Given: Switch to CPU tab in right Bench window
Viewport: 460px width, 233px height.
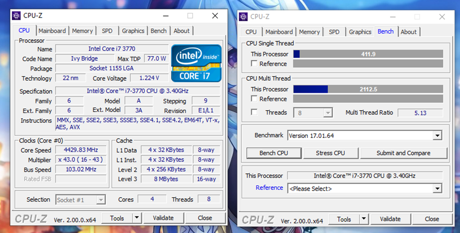Looking at the screenshot, I should pos(251,32).
